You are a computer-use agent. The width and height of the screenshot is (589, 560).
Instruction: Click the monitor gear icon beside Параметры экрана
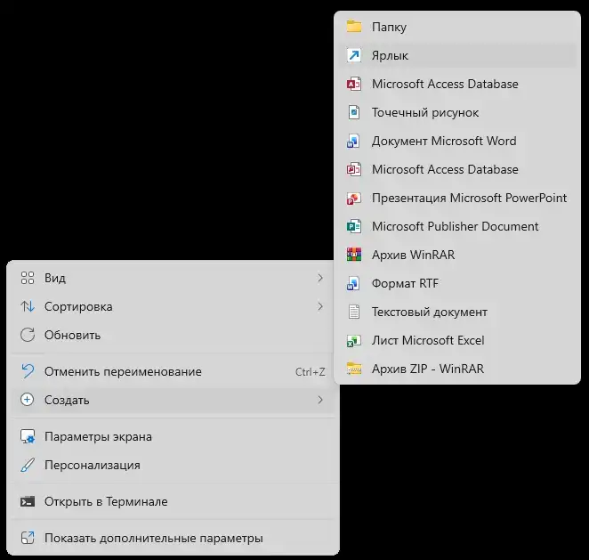click(28, 436)
